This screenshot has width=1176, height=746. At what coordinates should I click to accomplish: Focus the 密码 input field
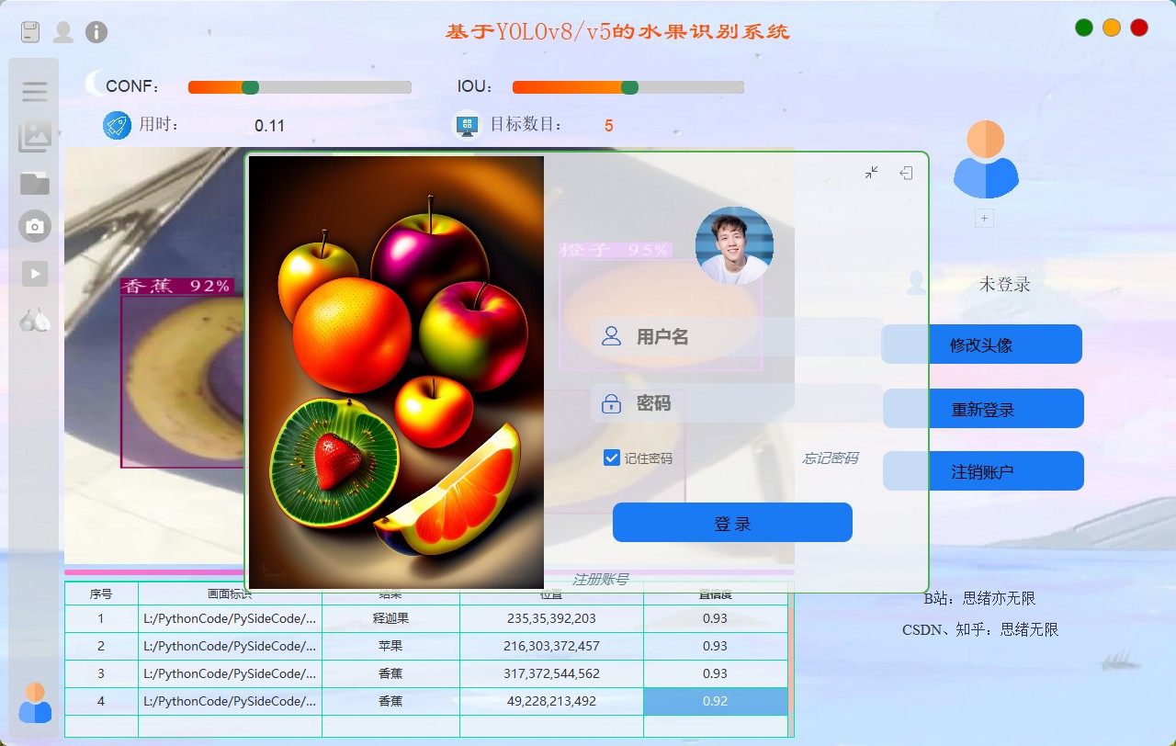pos(737,403)
